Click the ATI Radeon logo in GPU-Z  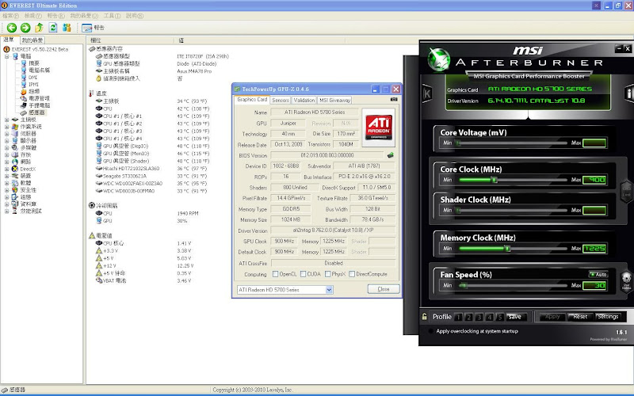(379, 127)
